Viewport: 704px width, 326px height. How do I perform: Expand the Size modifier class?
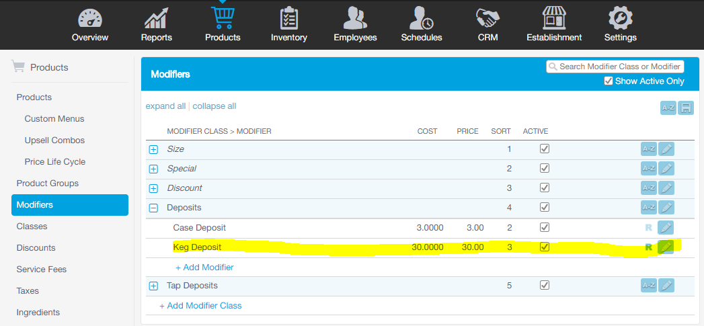153,149
